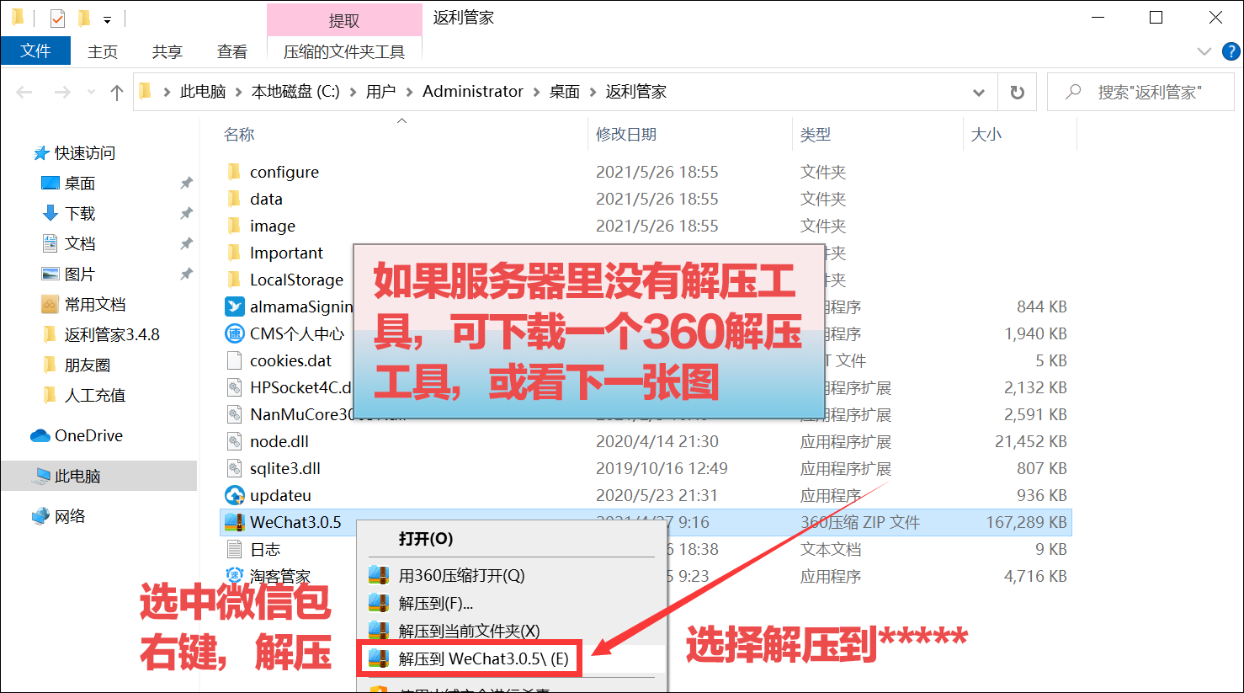Select the updateu application icon
The width and height of the screenshot is (1244, 693).
tap(235, 495)
